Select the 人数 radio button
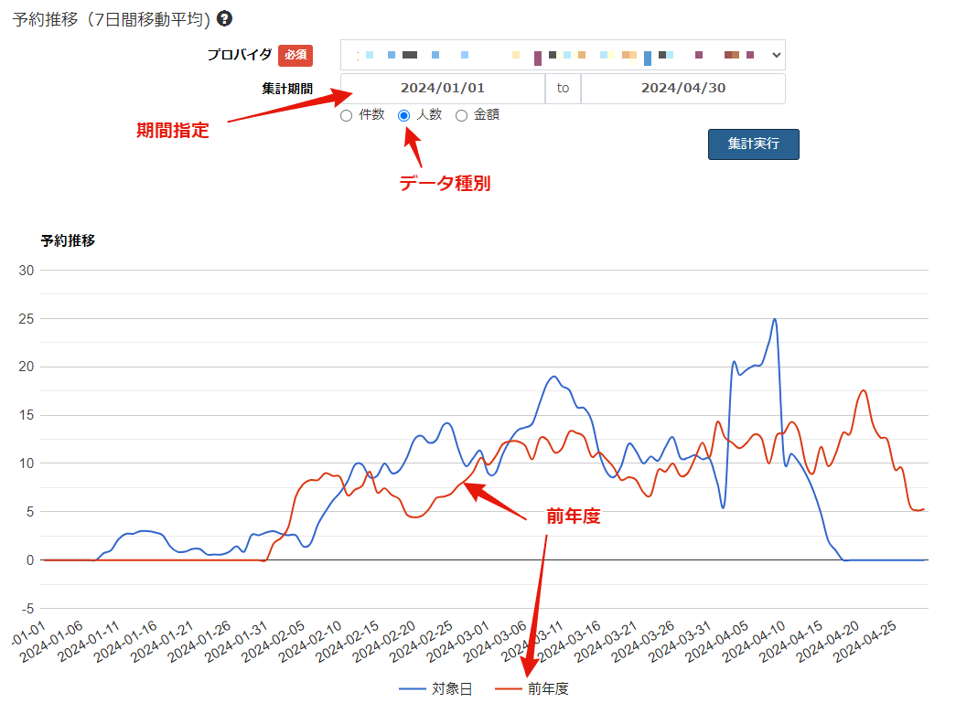 (x=403, y=116)
